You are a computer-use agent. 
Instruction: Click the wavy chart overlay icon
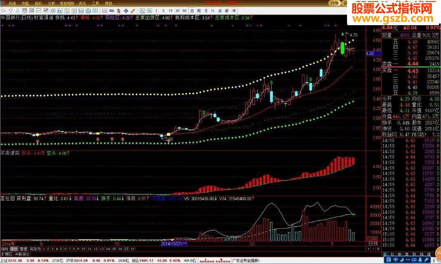[x=105, y=11]
